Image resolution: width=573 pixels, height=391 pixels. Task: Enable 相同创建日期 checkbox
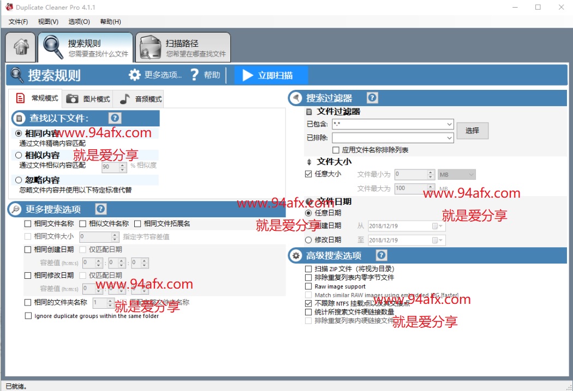(28, 249)
